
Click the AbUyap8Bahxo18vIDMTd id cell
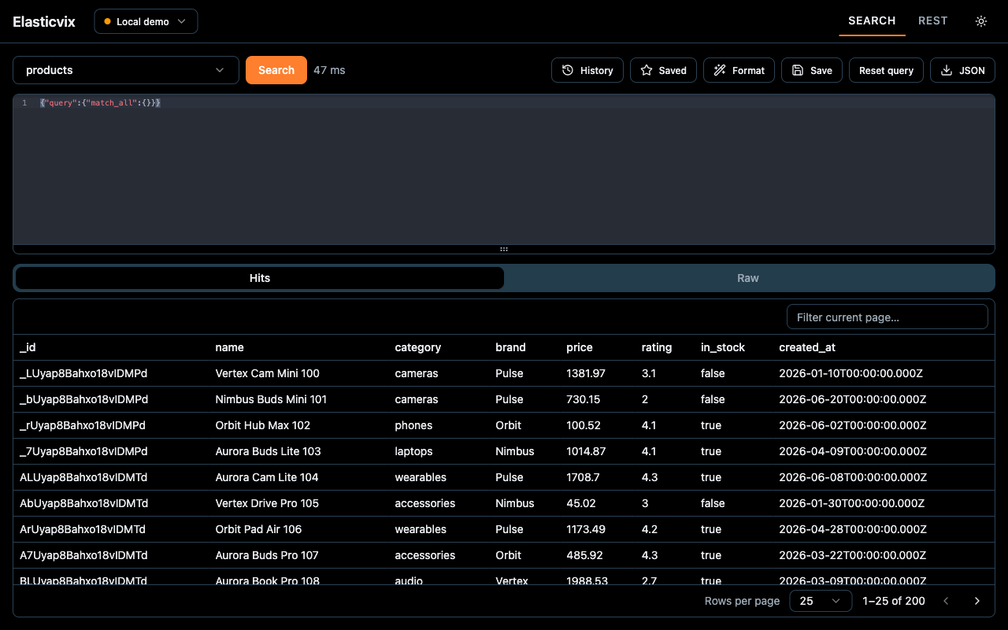pyautogui.click(x=83, y=503)
